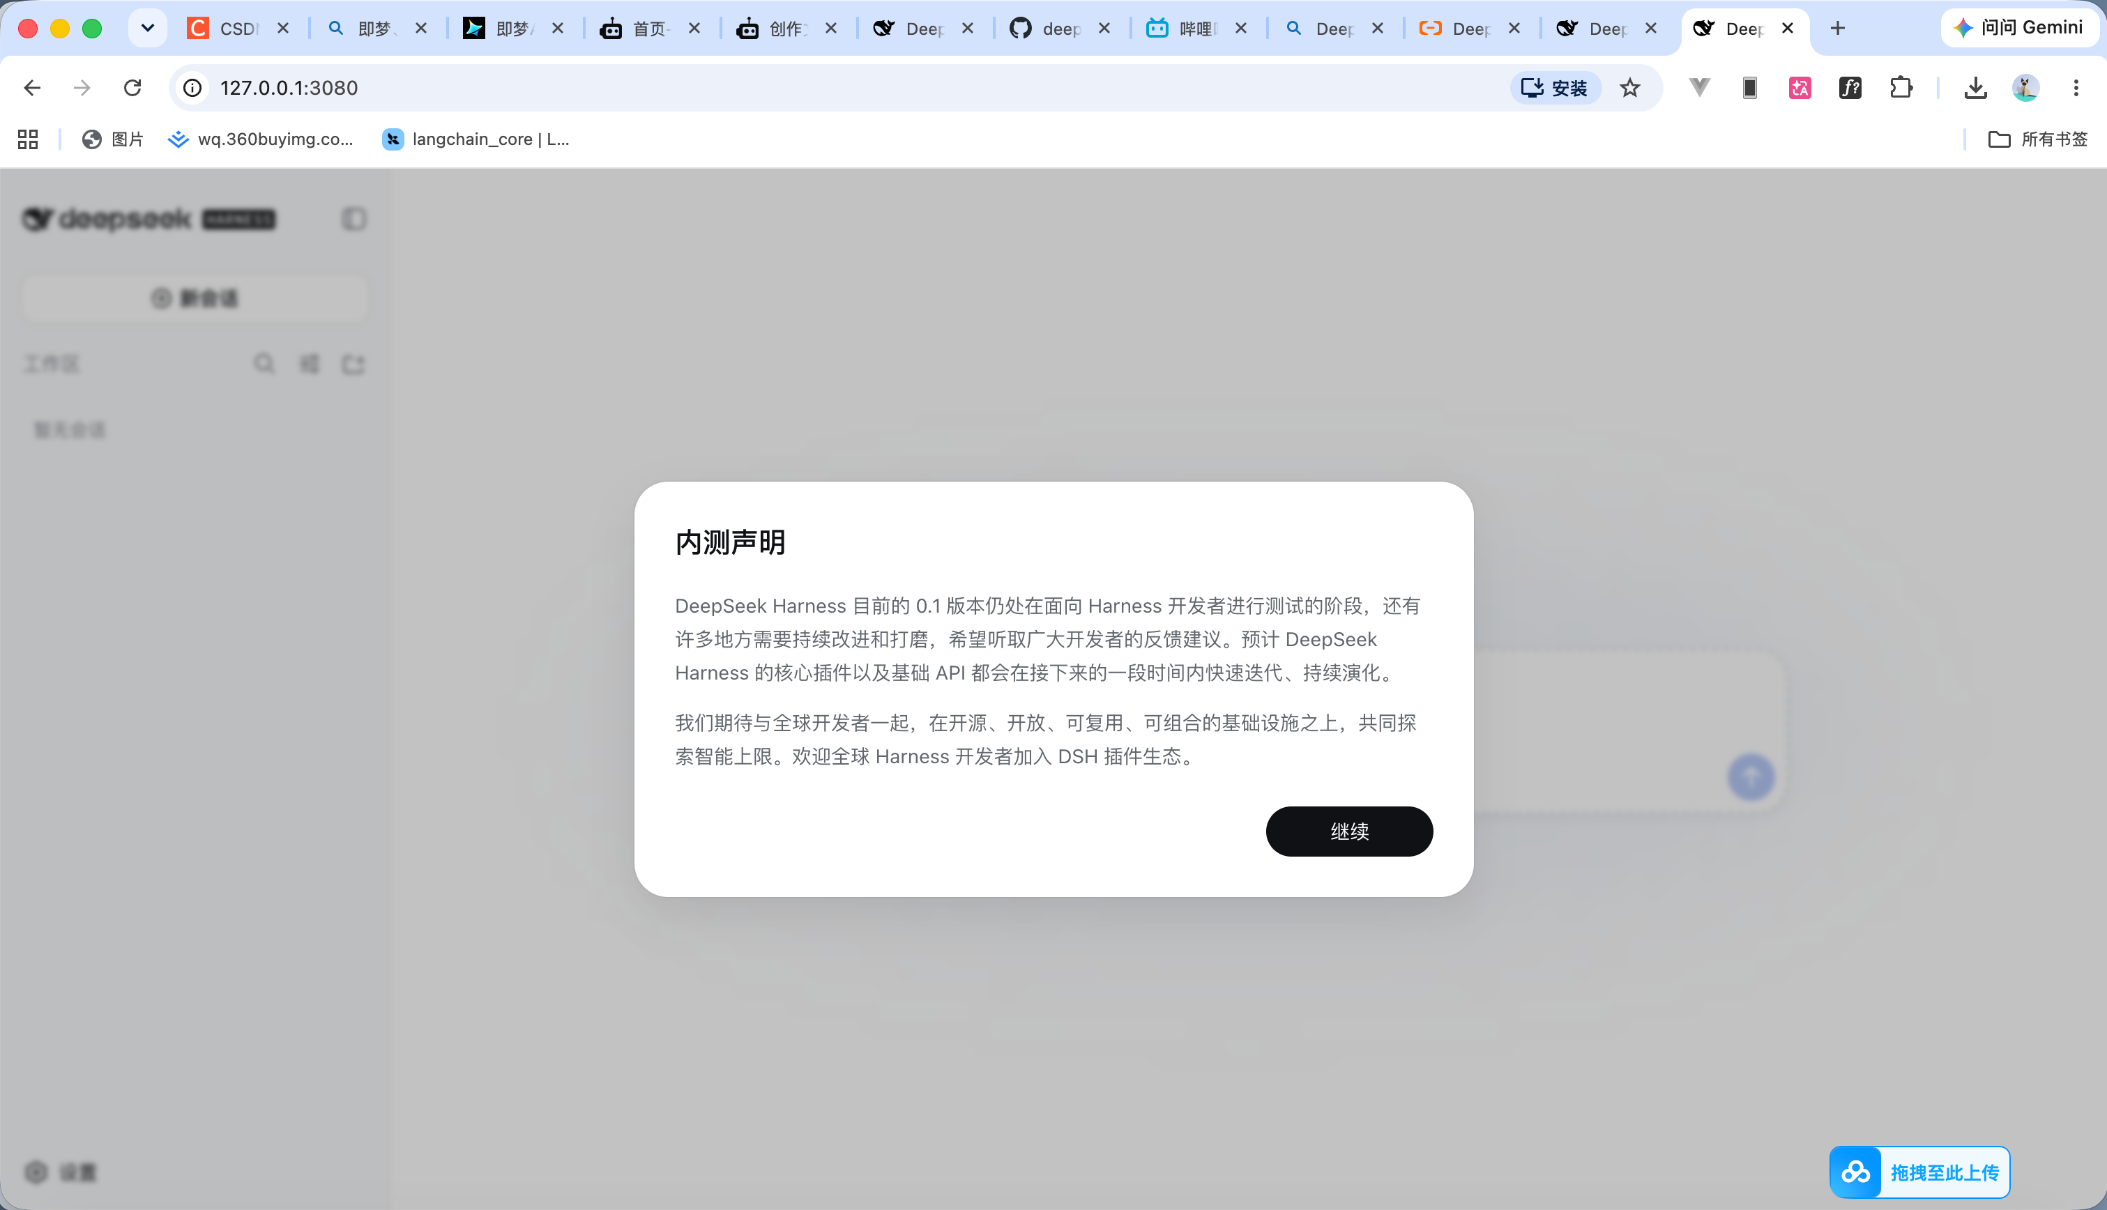Open the pink translate extension icon
This screenshot has width=2107, height=1210.
pyautogui.click(x=1800, y=88)
